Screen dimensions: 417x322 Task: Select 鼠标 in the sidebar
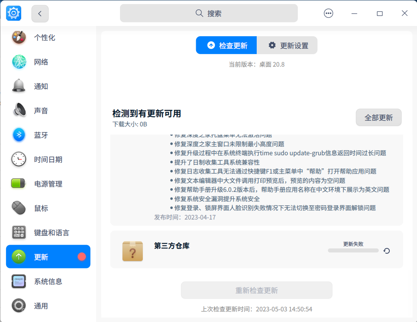(48, 208)
